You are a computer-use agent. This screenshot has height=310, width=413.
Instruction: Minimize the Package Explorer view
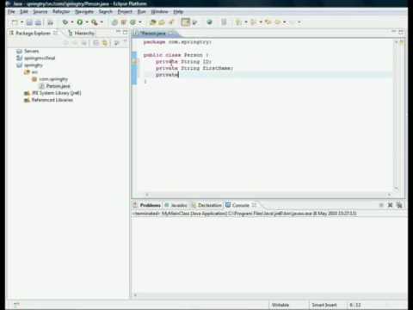[x=118, y=32]
